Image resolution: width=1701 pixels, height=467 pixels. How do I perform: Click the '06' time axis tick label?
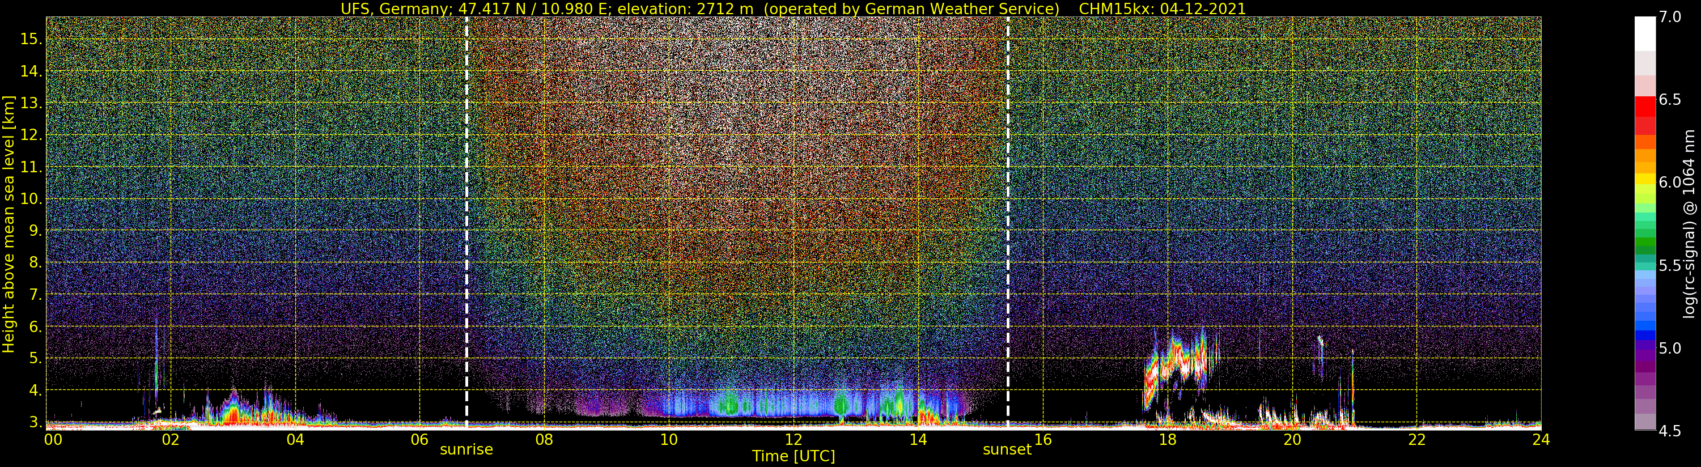click(419, 439)
